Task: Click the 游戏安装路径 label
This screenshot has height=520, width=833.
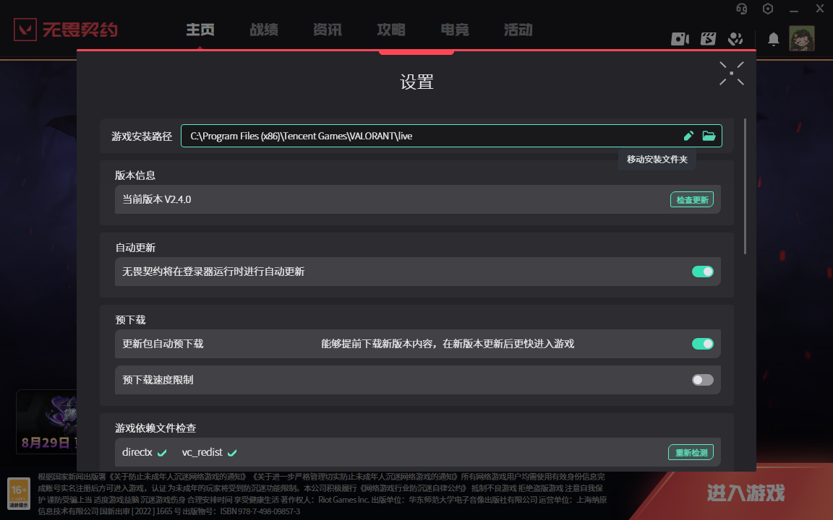Action: (x=142, y=136)
